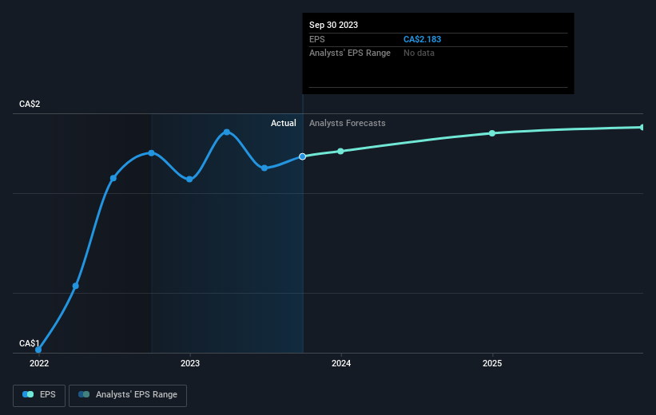Toggle the EPS legend series
The width and height of the screenshot is (656, 415).
[x=39, y=395]
